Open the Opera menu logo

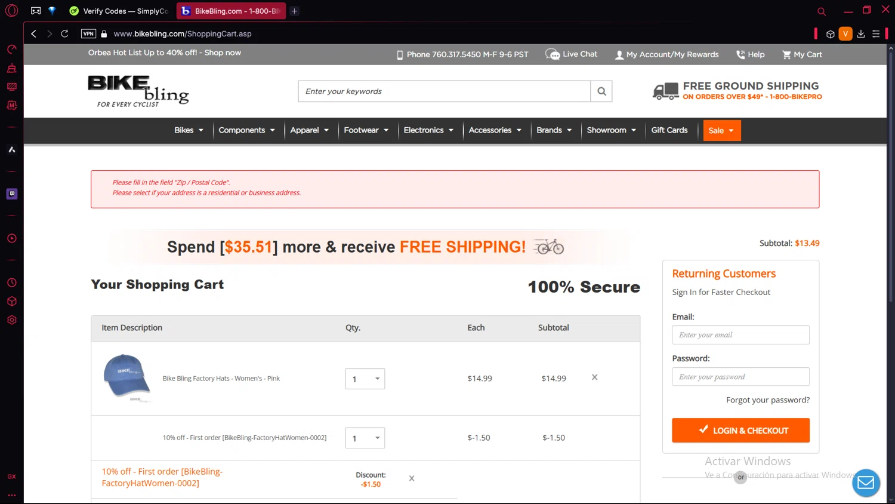(11, 10)
